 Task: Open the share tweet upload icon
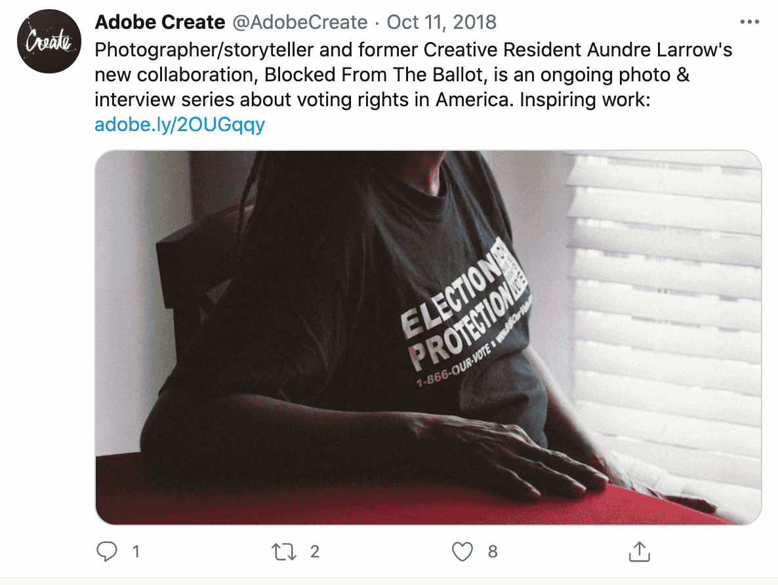(x=639, y=552)
